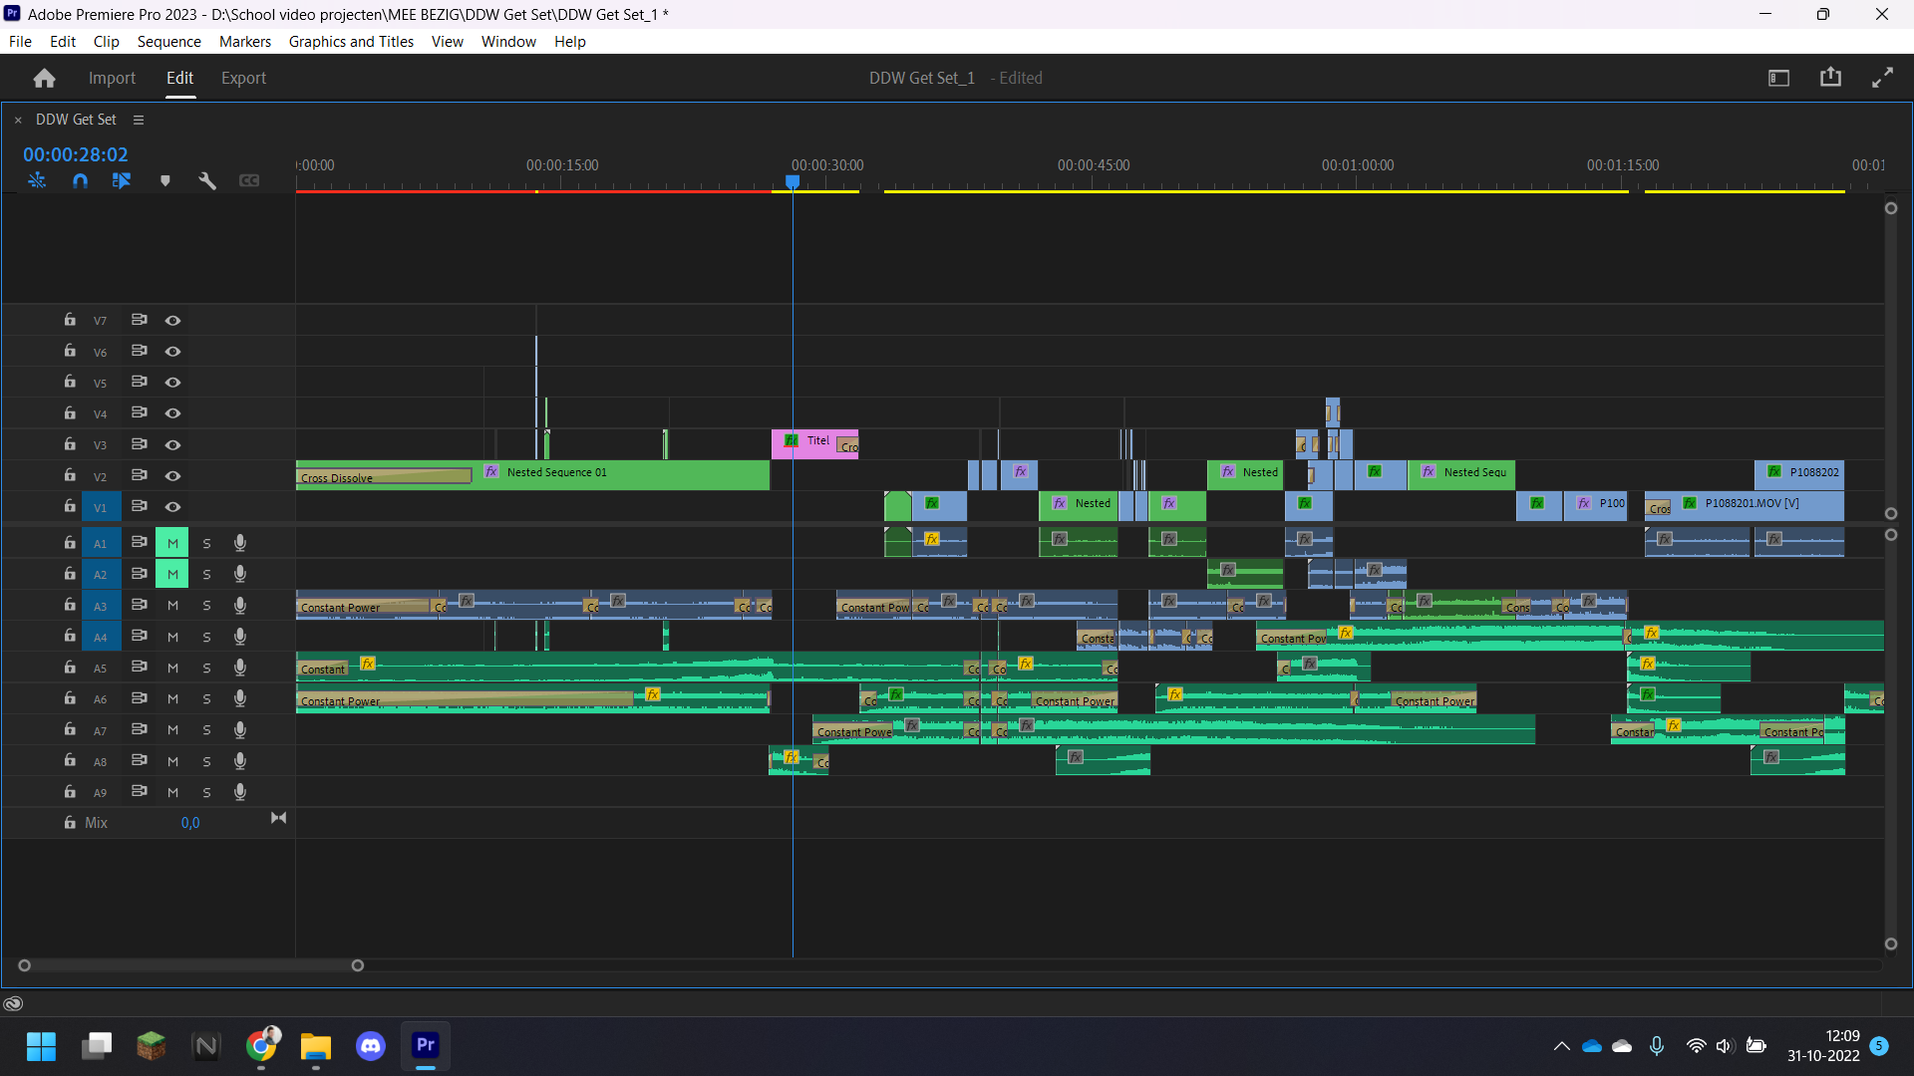Click the playhead position timecode 00:00:28:02
This screenshot has width=1914, height=1076.
point(76,154)
